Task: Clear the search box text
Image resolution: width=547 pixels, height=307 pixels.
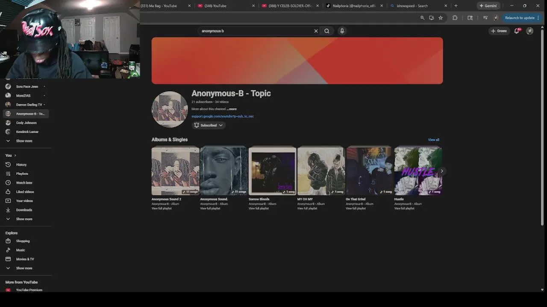Action: tap(316, 31)
